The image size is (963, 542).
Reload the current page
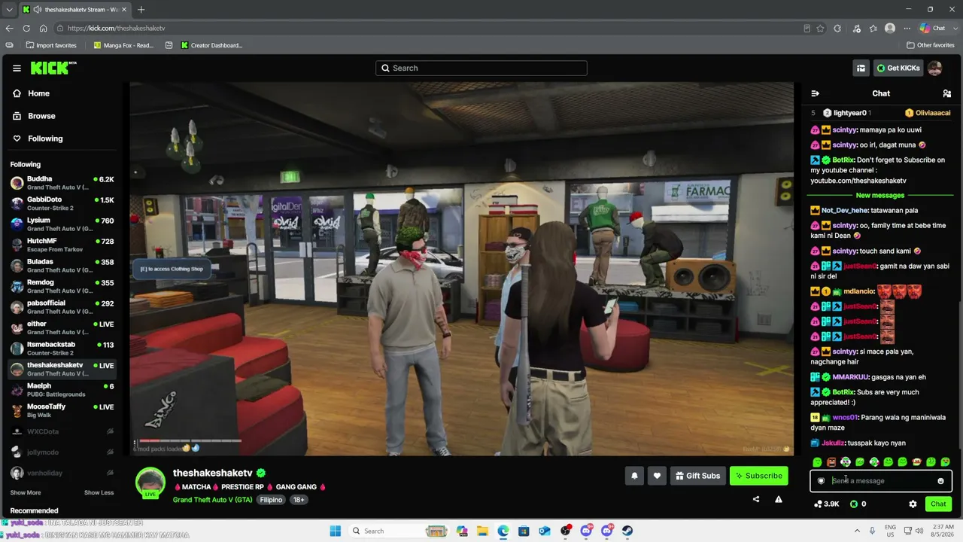pos(26,28)
